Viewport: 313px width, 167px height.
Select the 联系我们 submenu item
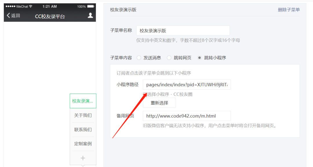(83, 129)
